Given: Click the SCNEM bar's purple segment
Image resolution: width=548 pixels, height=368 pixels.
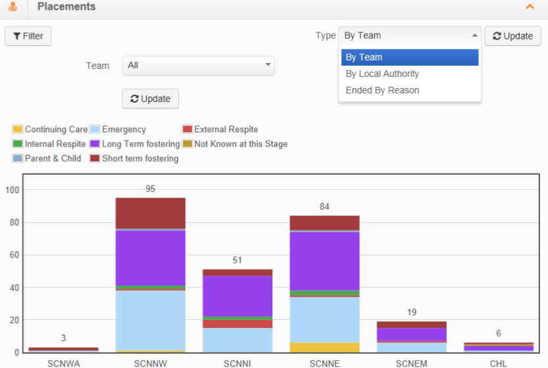Looking at the screenshot, I should click(x=411, y=334).
